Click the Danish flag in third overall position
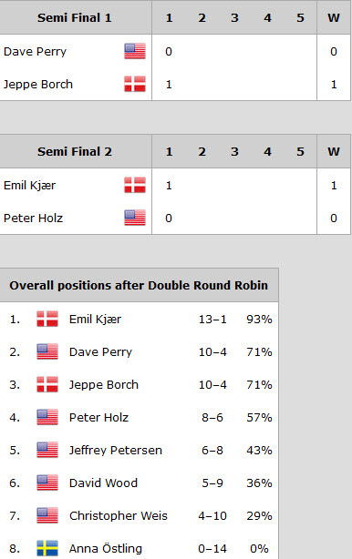 pos(47,384)
